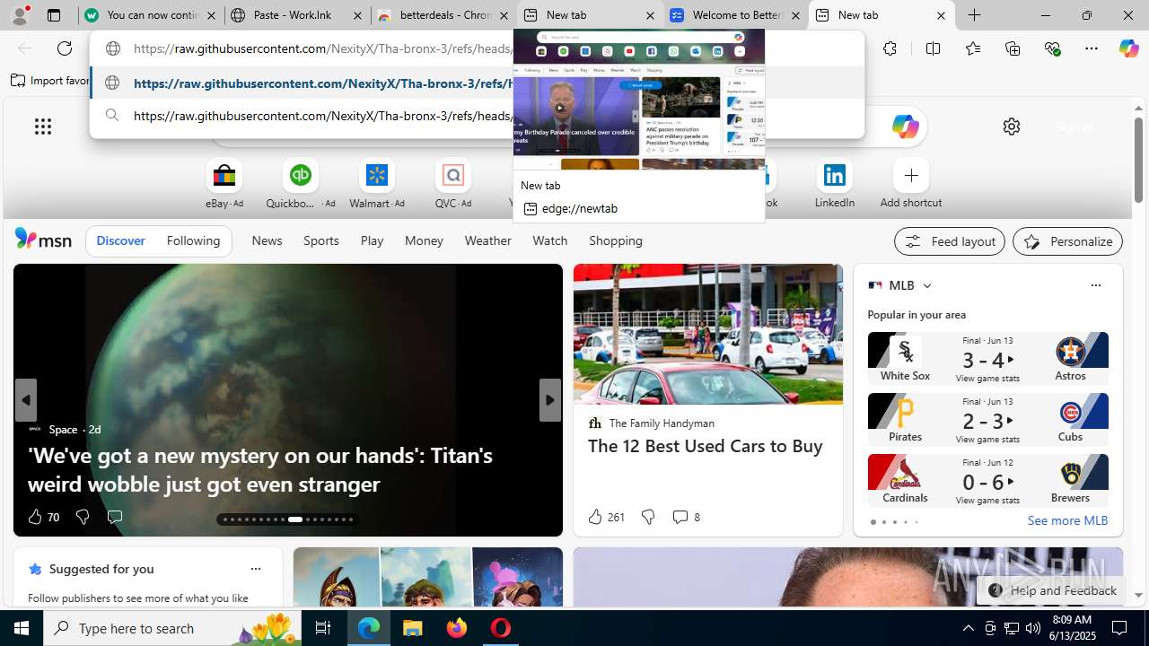Expand the MLB league dropdown

[x=926, y=285]
